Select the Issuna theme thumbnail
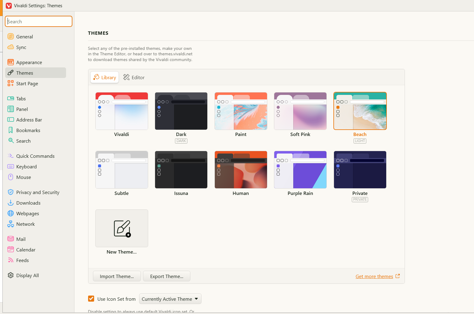Viewport: 474px width, 314px height. (x=181, y=170)
